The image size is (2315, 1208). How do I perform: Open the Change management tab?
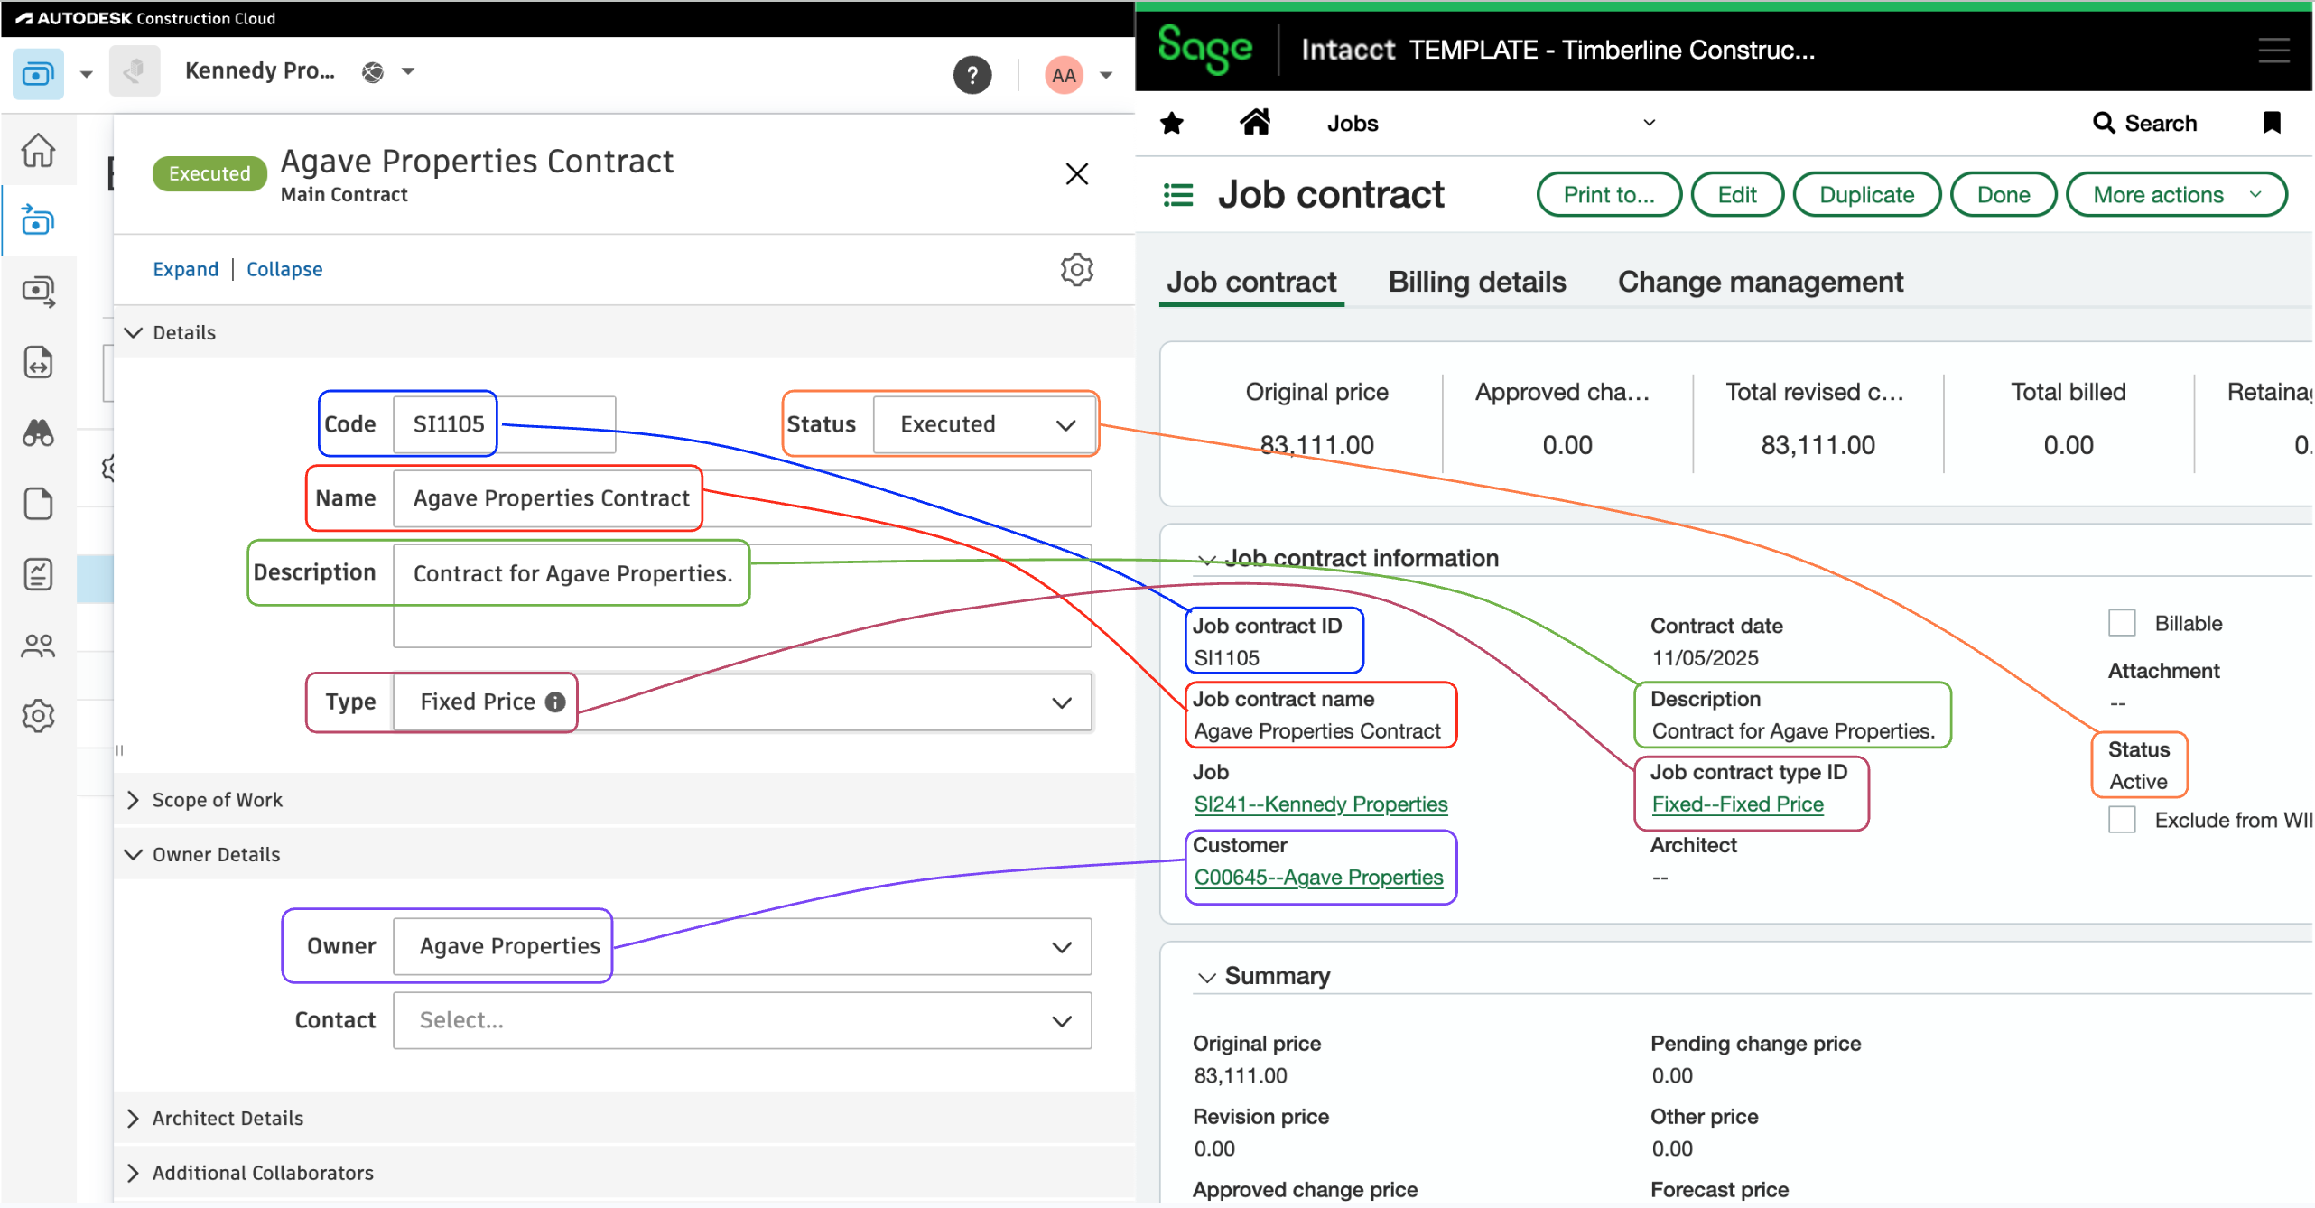click(1760, 282)
